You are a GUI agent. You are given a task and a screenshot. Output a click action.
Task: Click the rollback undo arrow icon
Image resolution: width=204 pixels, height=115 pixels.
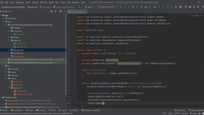click(176, 7)
